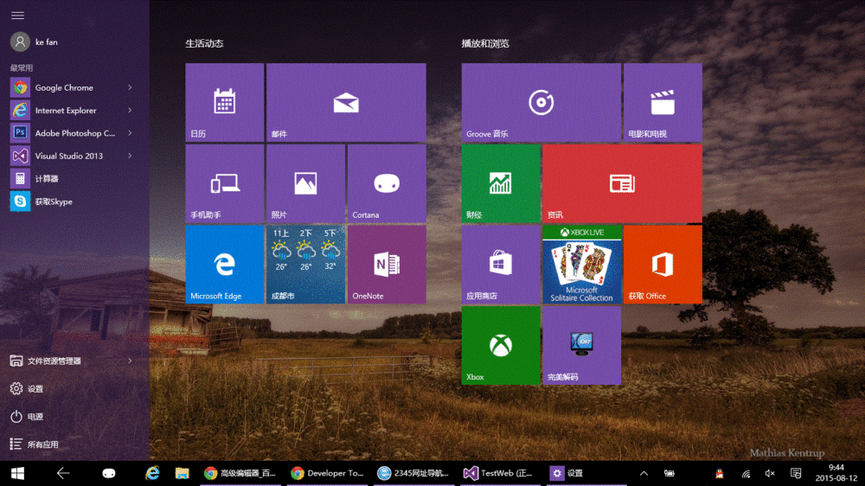The height and width of the screenshot is (486, 865).
Task: Expand the File Explorer (文件资源管理器) arrow
Action: pos(131,361)
